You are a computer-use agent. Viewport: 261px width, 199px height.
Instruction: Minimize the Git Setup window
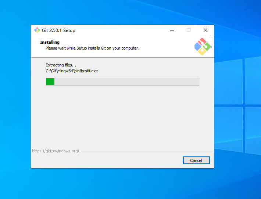coord(172,30)
